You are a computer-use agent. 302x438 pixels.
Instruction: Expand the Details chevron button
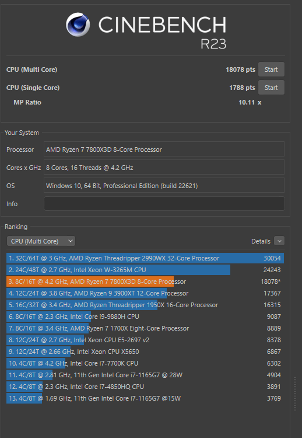(x=279, y=241)
